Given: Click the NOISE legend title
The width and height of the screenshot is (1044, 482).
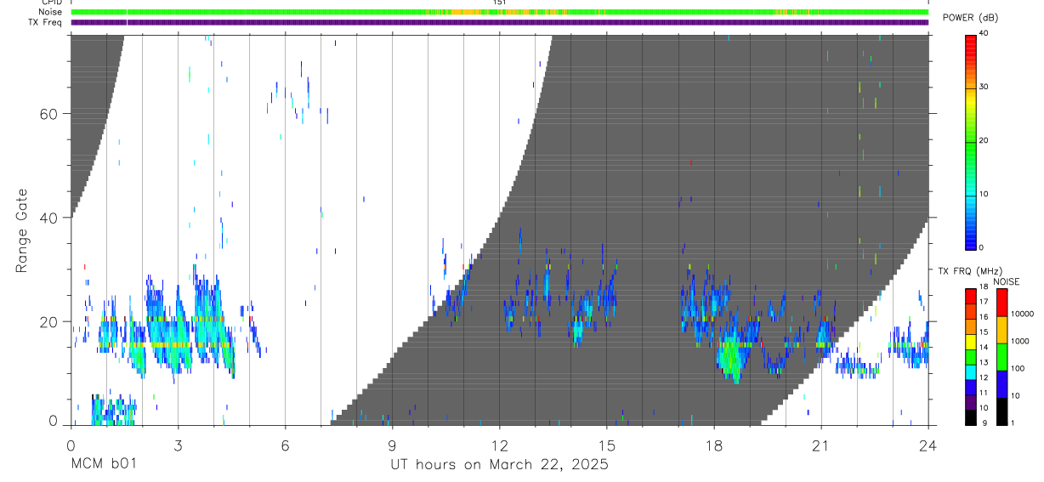Looking at the screenshot, I should point(1006,281).
